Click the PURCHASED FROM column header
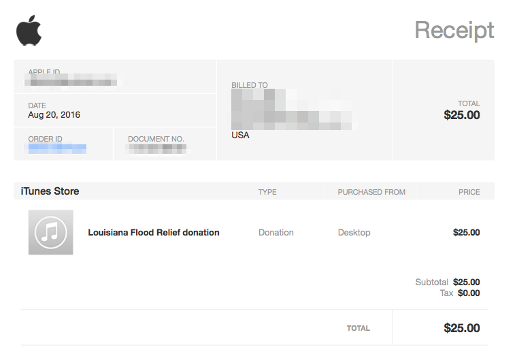The width and height of the screenshot is (517, 356). pyautogui.click(x=371, y=192)
